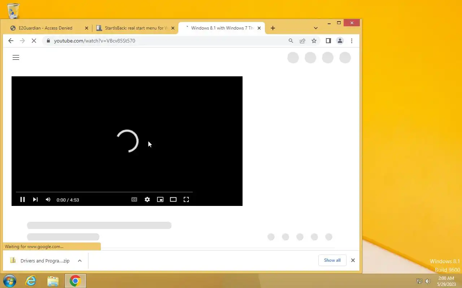View site information lock icon
Image resolution: width=462 pixels, height=288 pixels.
pyautogui.click(x=48, y=41)
